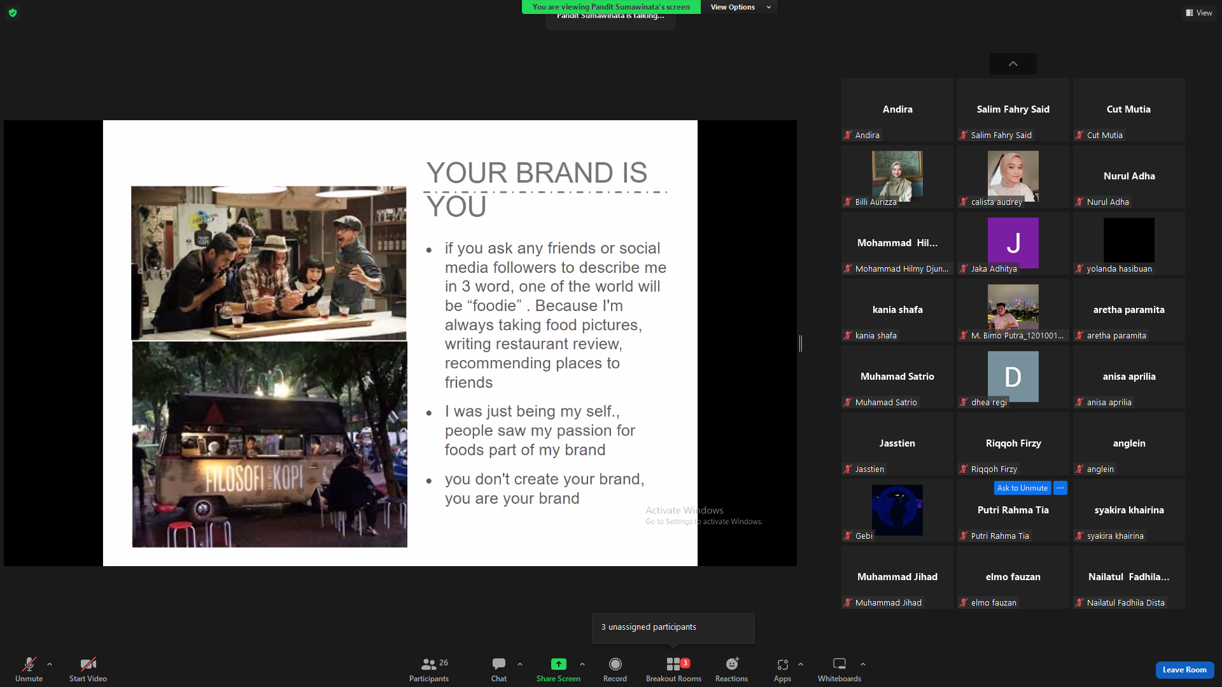Click the Salim Fahry Said participant tile
The image size is (1222, 687).
point(1013,110)
